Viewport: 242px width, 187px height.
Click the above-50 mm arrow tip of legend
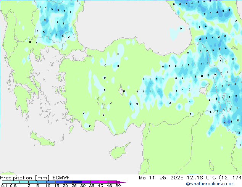121,182
